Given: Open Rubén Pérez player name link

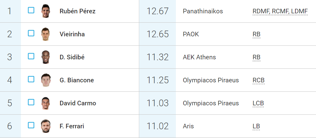Looking at the screenshot, I should [77, 11].
